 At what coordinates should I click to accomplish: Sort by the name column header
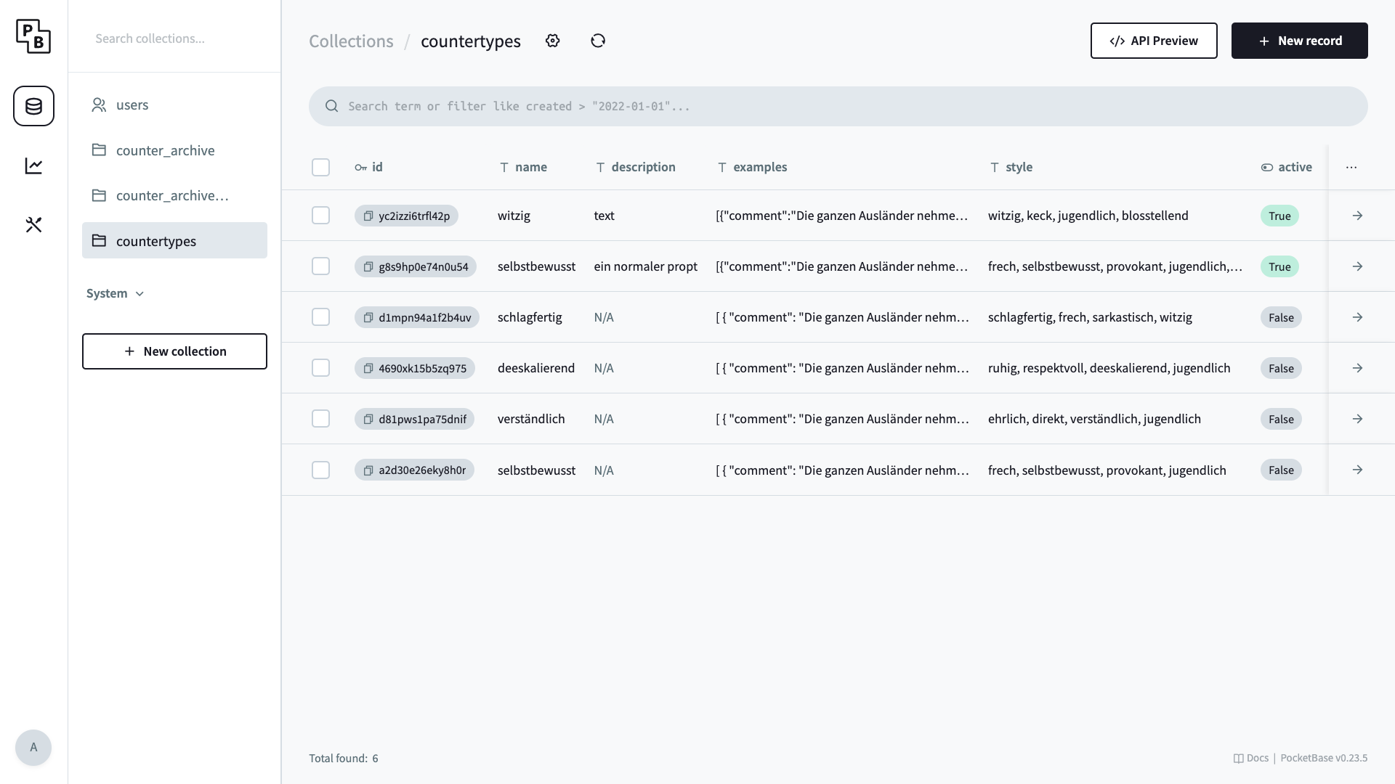523,167
